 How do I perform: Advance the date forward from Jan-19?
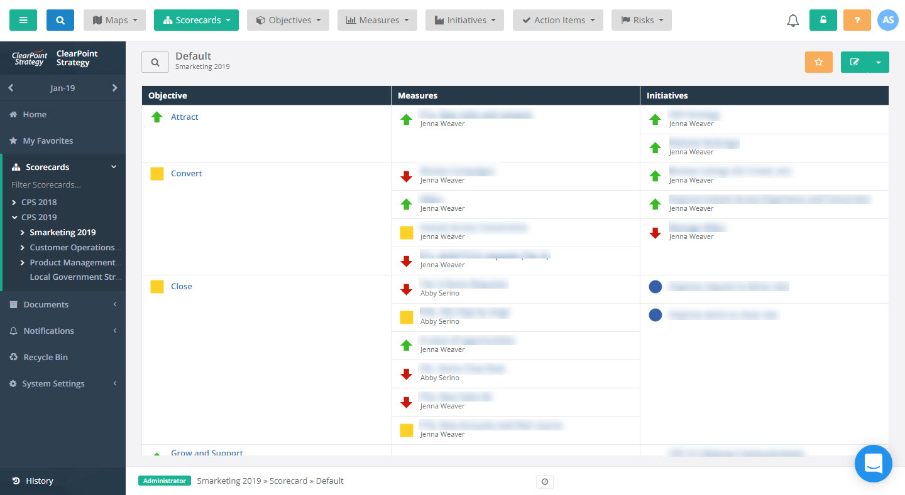pos(115,88)
